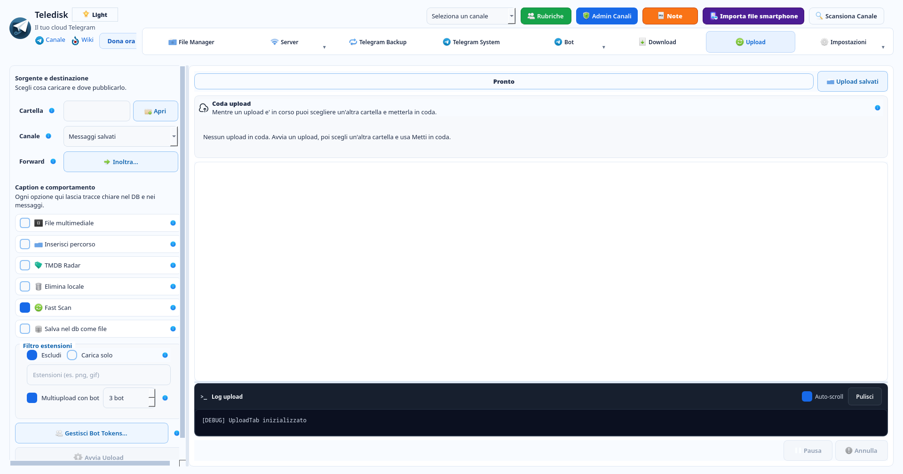View info icon for Fast Scan
Viewport: 903px width, 474px height.
point(173,308)
